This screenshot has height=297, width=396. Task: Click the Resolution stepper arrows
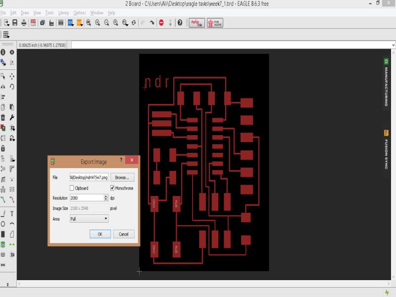pyautogui.click(x=106, y=198)
